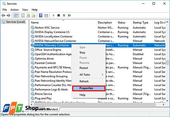
Task: Click the horizontal scrollbar right arrow
Action: coord(163,104)
